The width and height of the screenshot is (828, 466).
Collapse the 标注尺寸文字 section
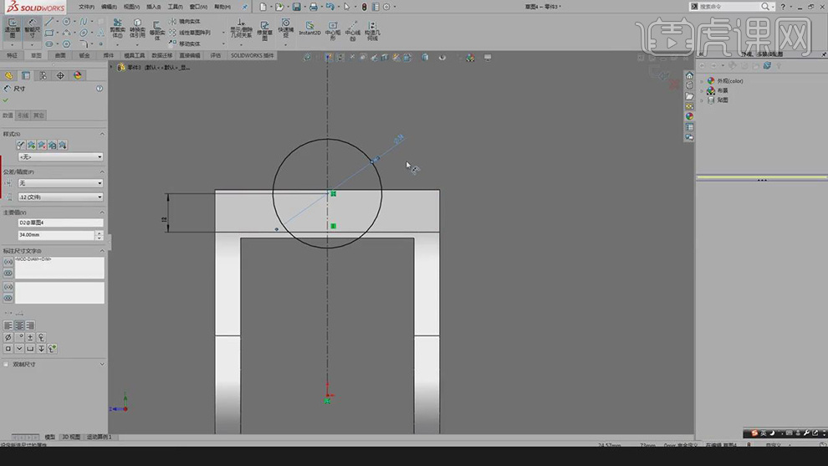point(102,251)
